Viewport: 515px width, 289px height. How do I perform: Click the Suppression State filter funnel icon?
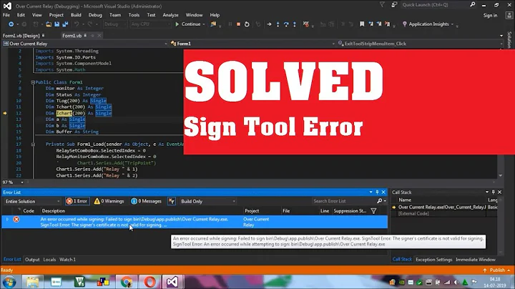point(373,211)
